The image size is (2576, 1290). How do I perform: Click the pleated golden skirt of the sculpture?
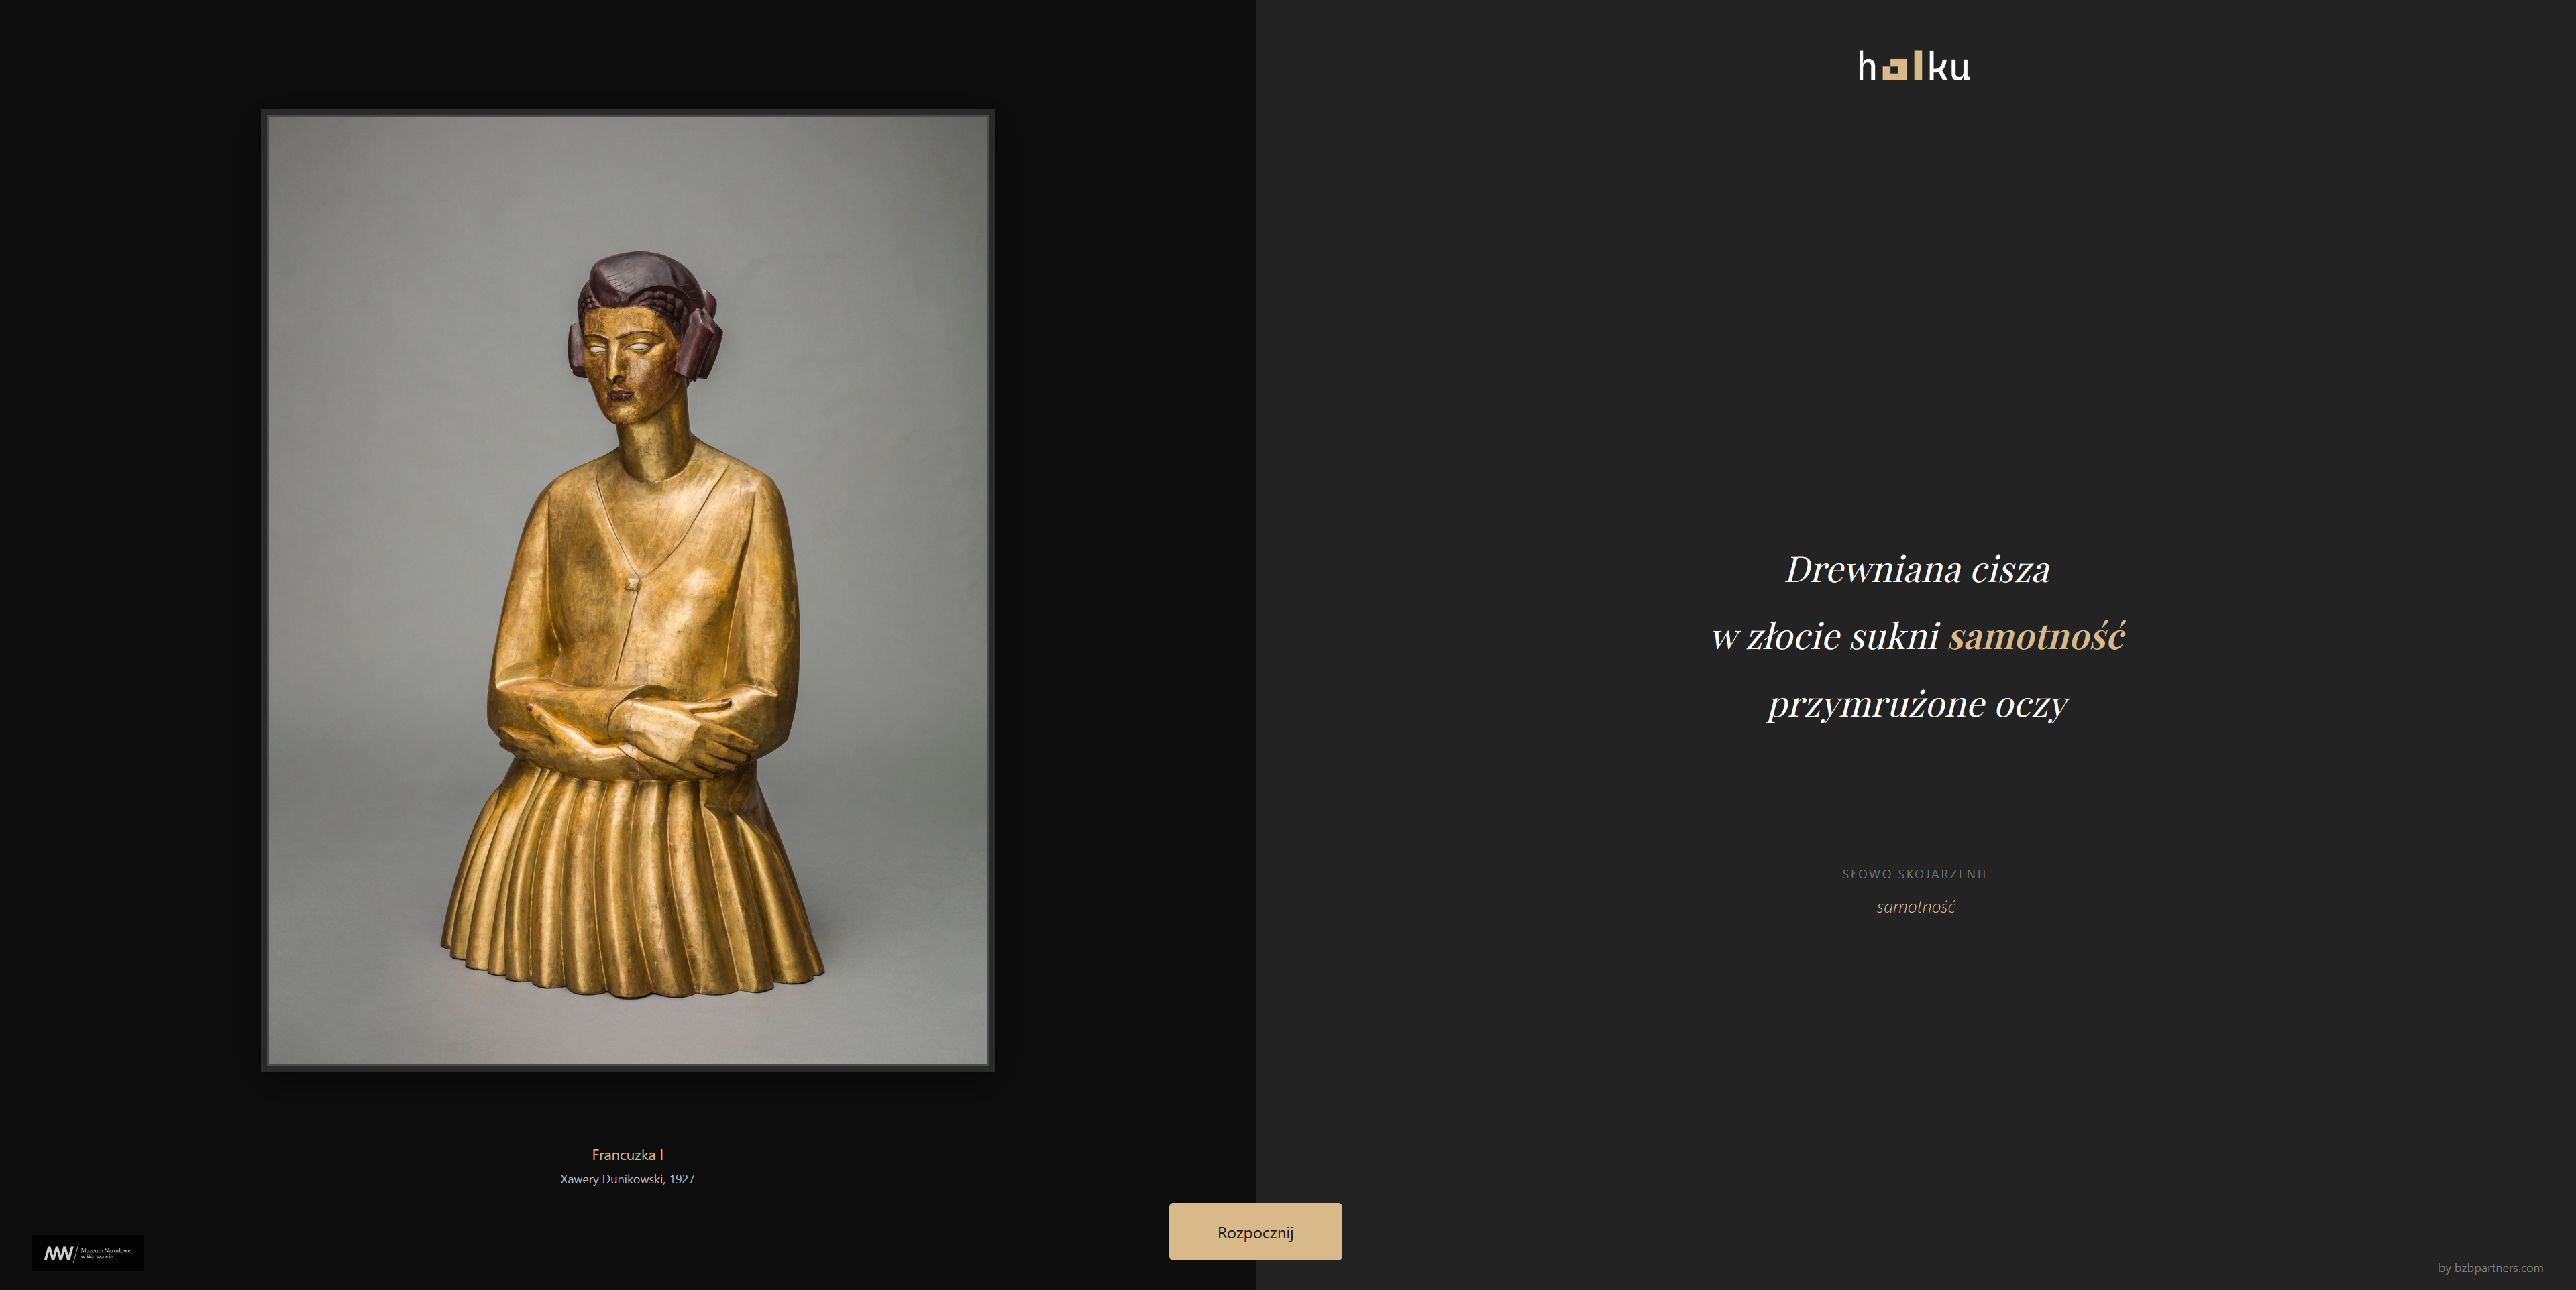tap(632, 879)
